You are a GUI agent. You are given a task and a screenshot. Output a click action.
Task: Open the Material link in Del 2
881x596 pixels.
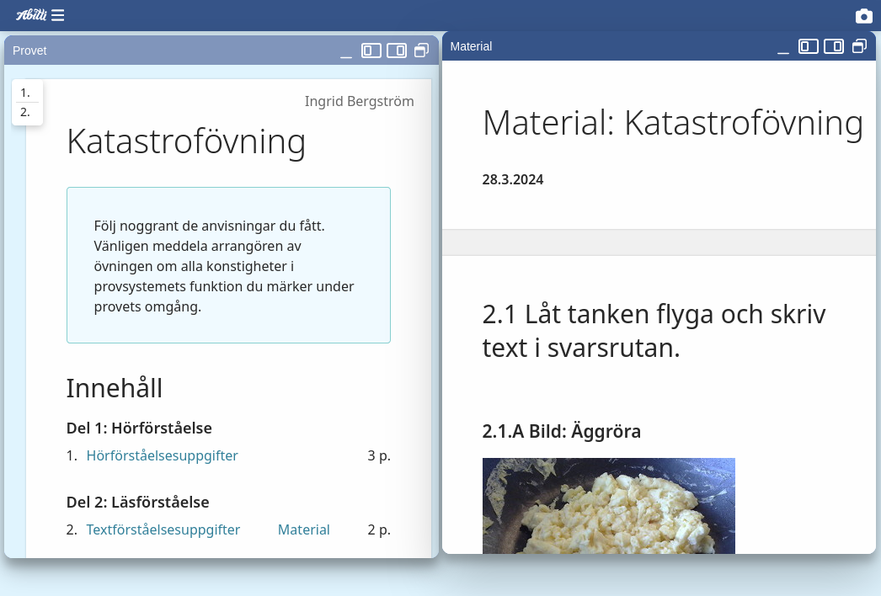[x=303, y=529]
